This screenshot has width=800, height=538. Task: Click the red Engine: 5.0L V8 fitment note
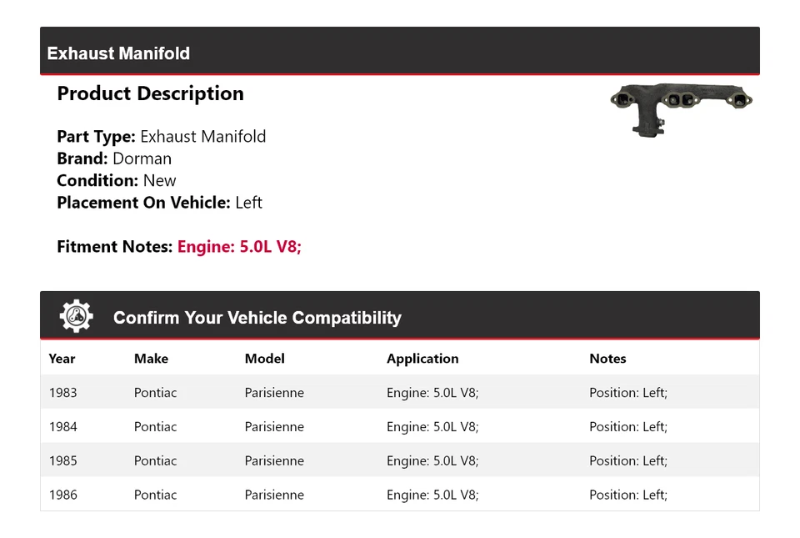click(239, 247)
